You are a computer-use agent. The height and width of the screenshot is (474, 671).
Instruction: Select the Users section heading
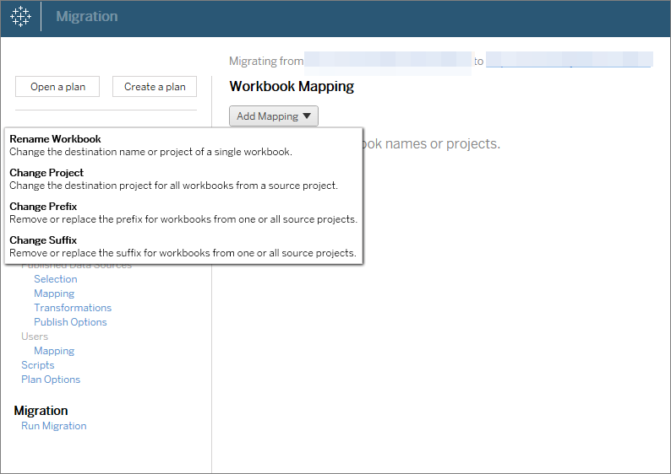(35, 337)
